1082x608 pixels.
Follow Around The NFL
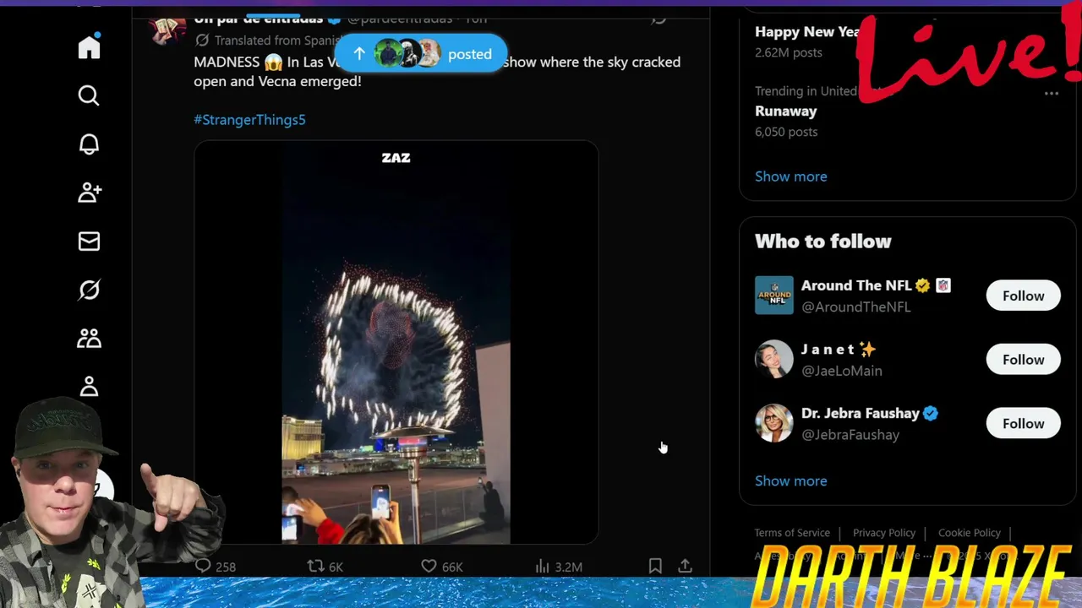point(1023,296)
